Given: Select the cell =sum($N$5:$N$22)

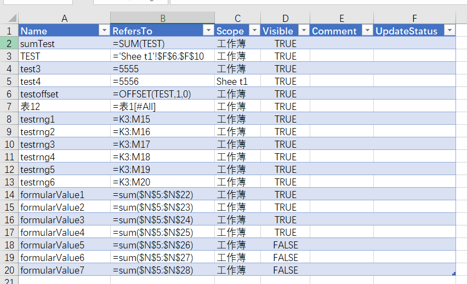Looking at the screenshot, I should pyautogui.click(x=163, y=194).
